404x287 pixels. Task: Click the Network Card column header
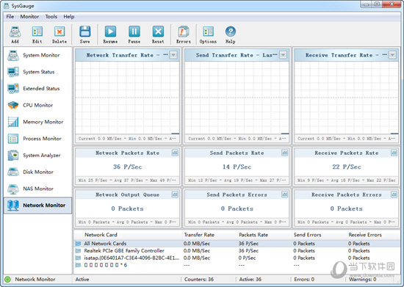click(x=101, y=235)
